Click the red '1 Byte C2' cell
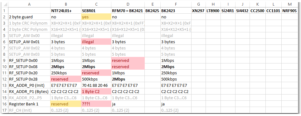The width and height of the screenshot is (301, 116). click(x=96, y=91)
